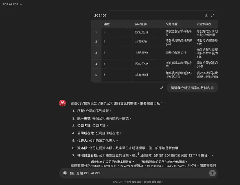This screenshot has width=240, height=185.
Task: Click the 202407 table title
Action: point(101,16)
